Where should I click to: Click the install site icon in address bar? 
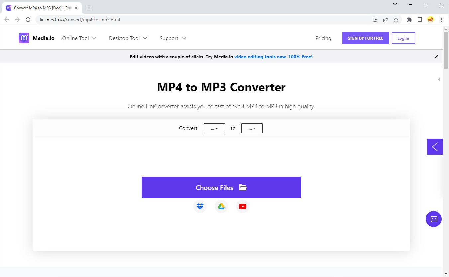point(375,20)
